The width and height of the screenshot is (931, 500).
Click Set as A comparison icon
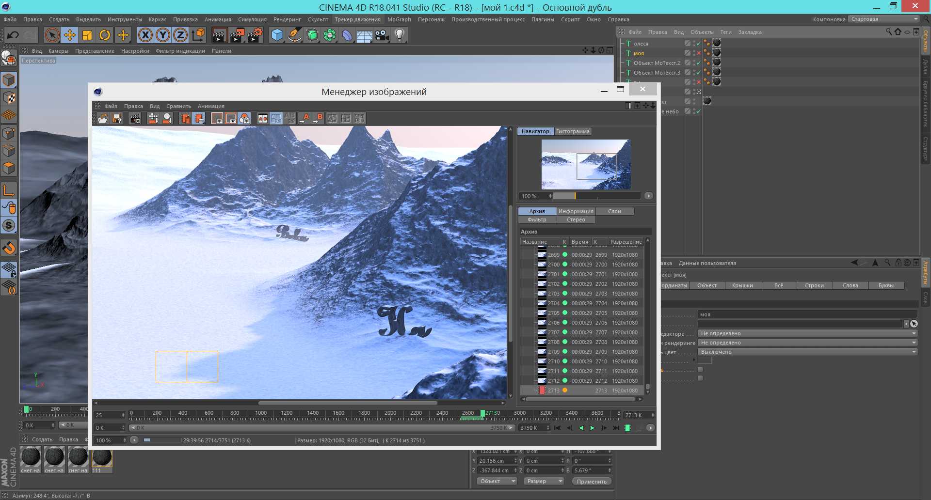point(305,119)
